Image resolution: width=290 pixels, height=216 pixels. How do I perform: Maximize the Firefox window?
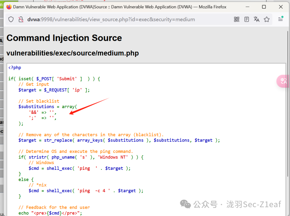(264, 7)
